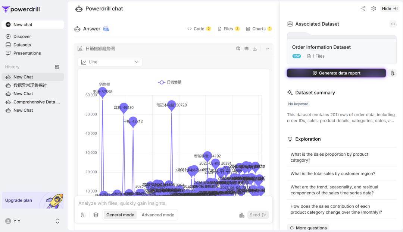The width and height of the screenshot is (403, 232).
Task: Click the dataset stack icon in input bar
Action: [x=96, y=215]
